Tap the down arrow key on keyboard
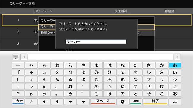The height and width of the screenshot is (108, 193). [x=57, y=101]
